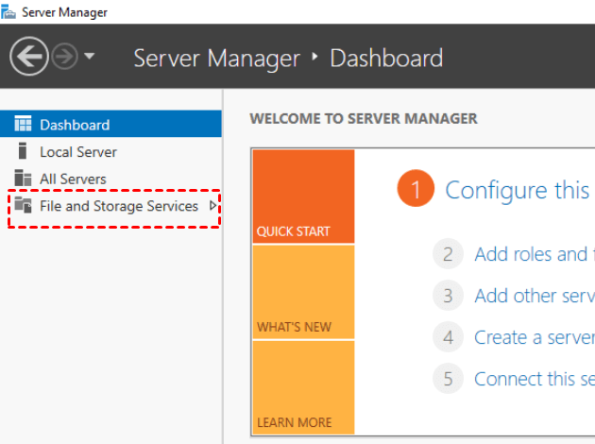Viewport: 595px width, 444px height.
Task: Click the Dashboard icon in sidebar
Action: pyautogui.click(x=24, y=125)
